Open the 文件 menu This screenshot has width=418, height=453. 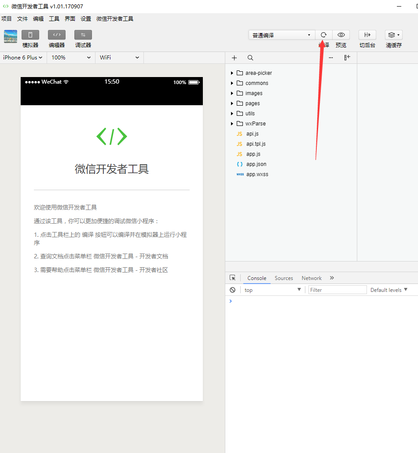(x=22, y=19)
